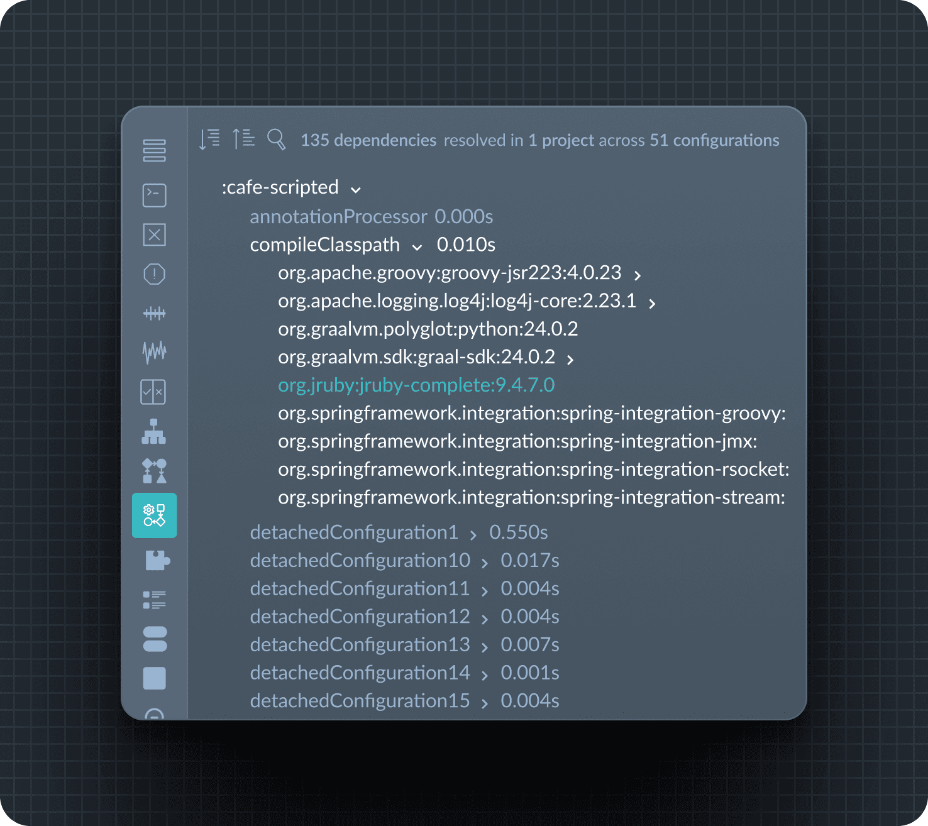Open the build Summary panel
The width and height of the screenshot is (928, 826).
(x=154, y=151)
